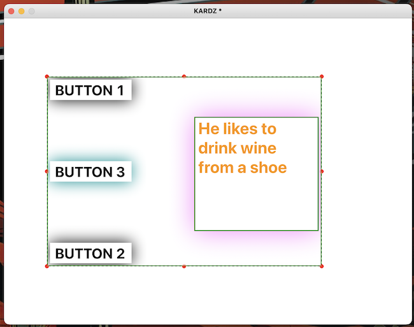Screen dimensions: 414x327
Task: Click the bottom-right red corner handle
Action: pos(322,266)
